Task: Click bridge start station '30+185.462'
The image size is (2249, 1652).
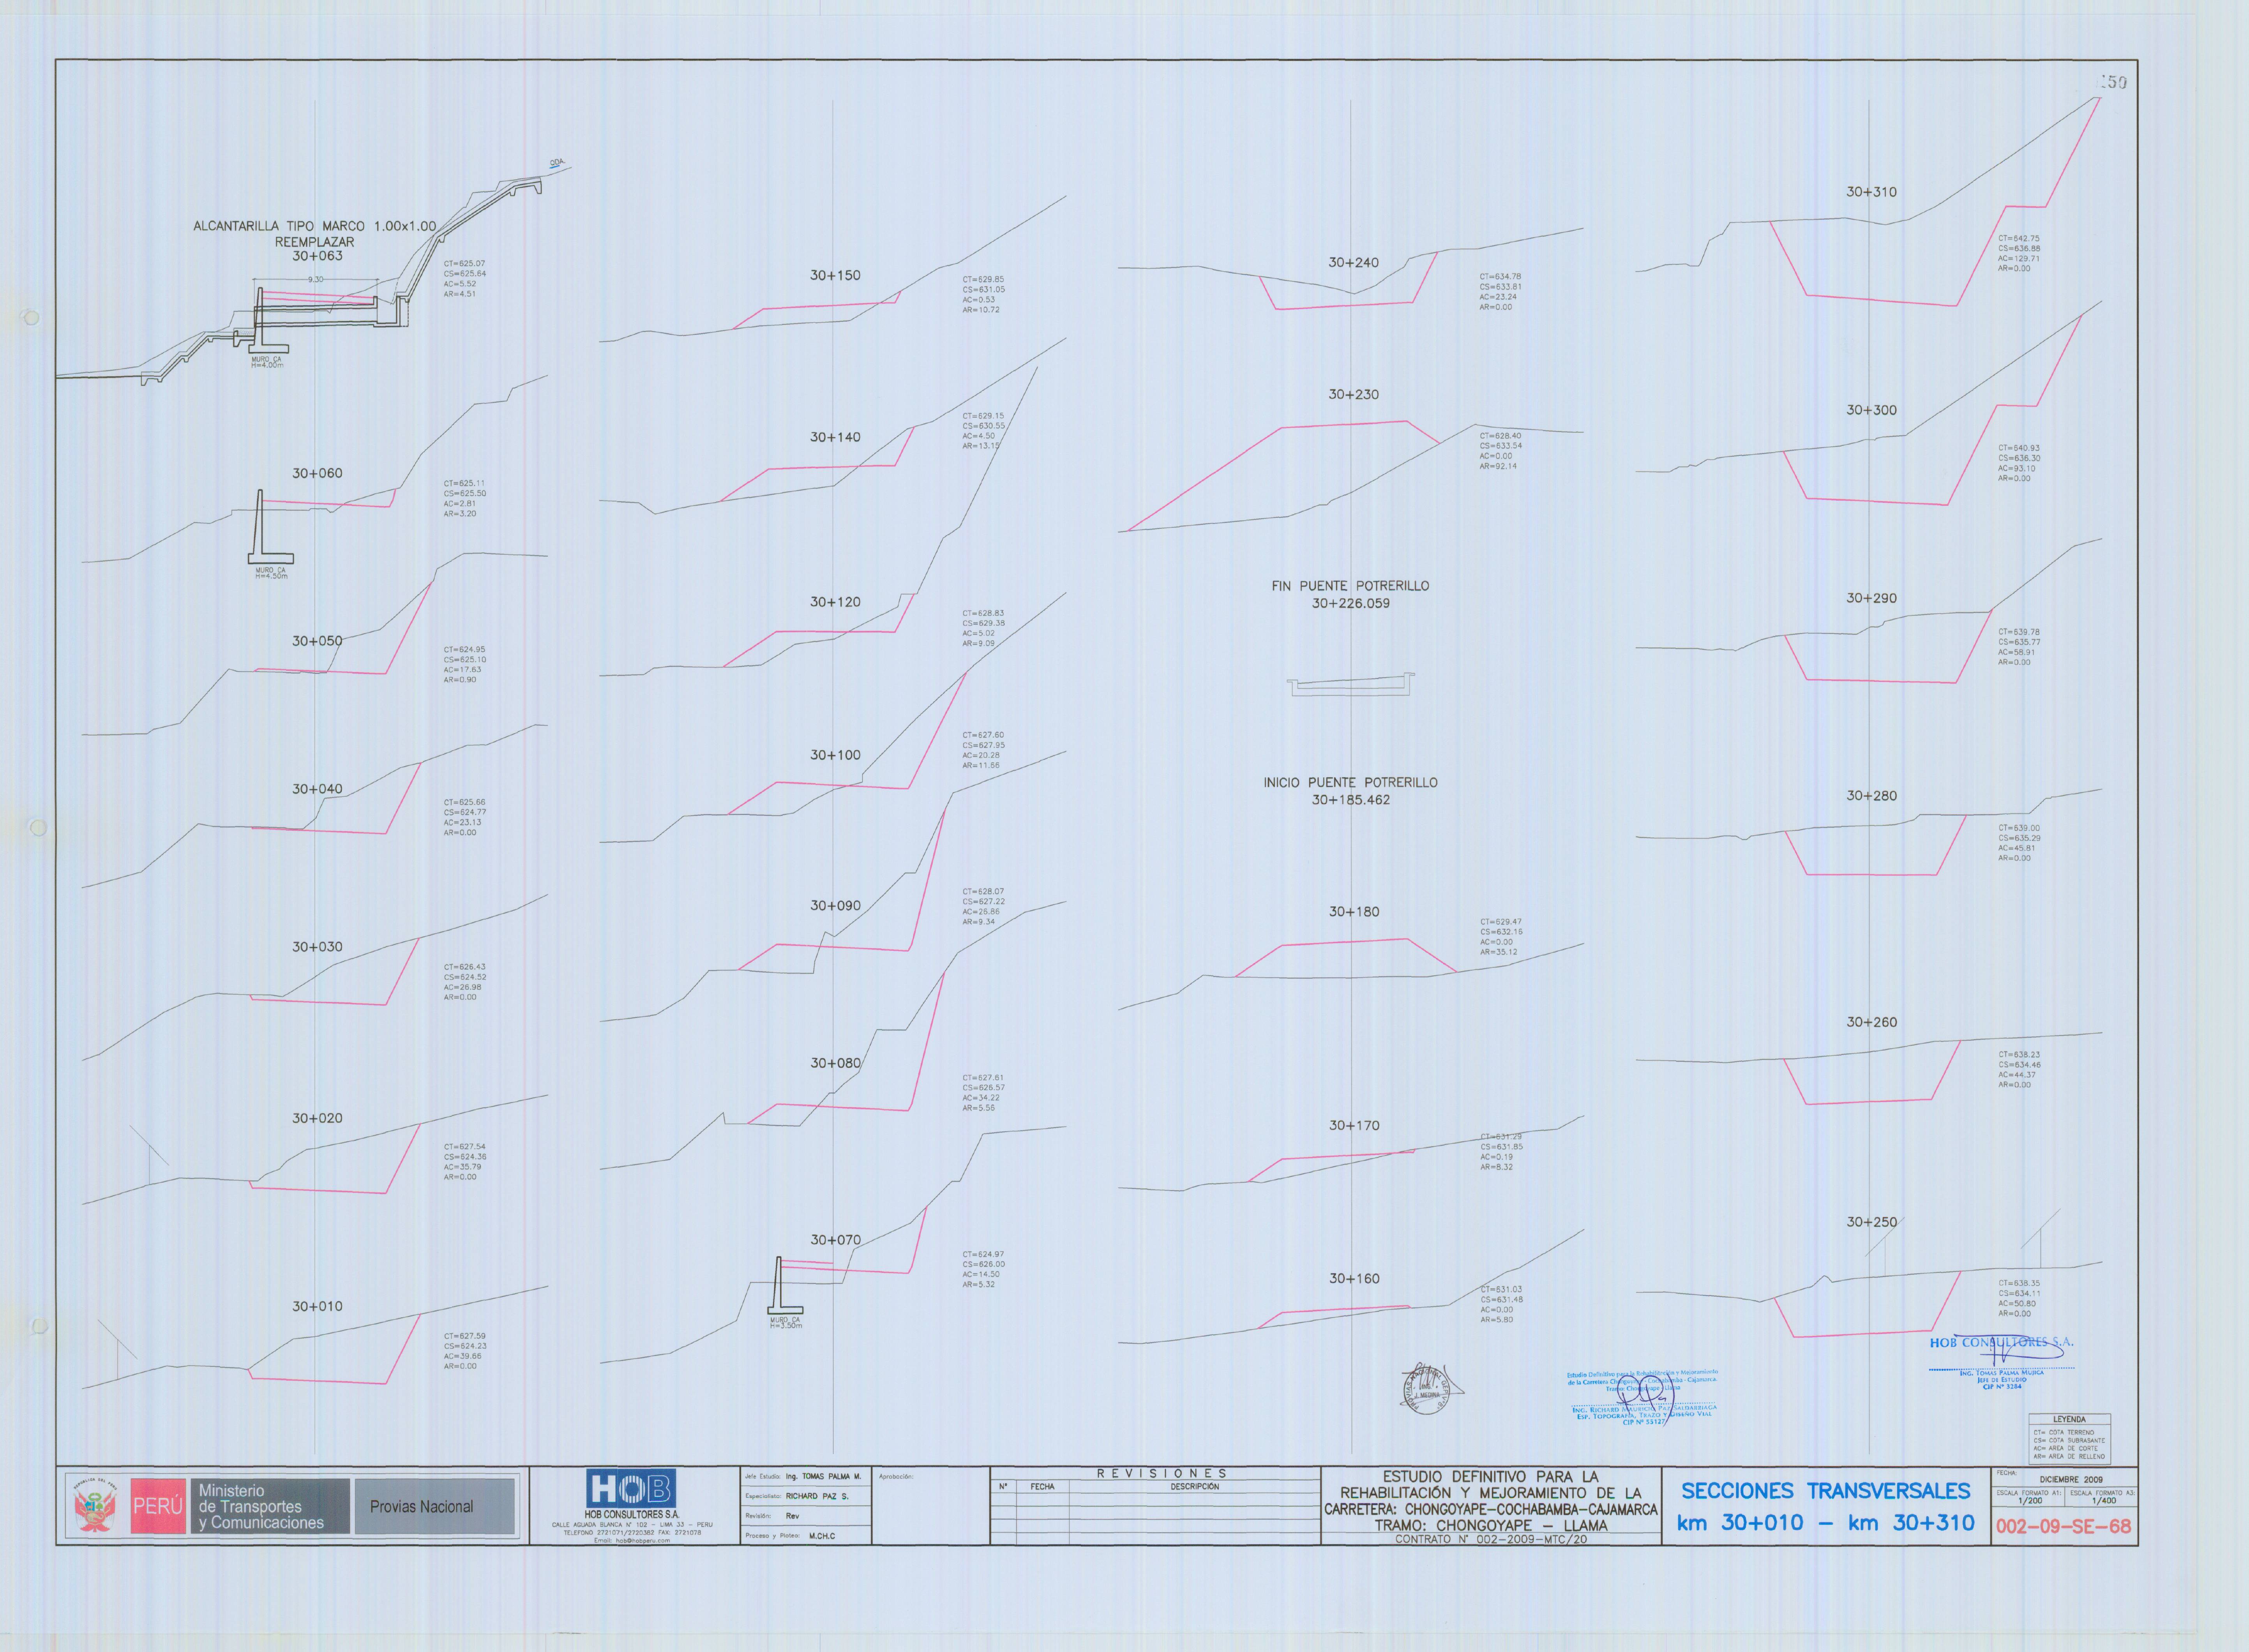Action: [1350, 800]
